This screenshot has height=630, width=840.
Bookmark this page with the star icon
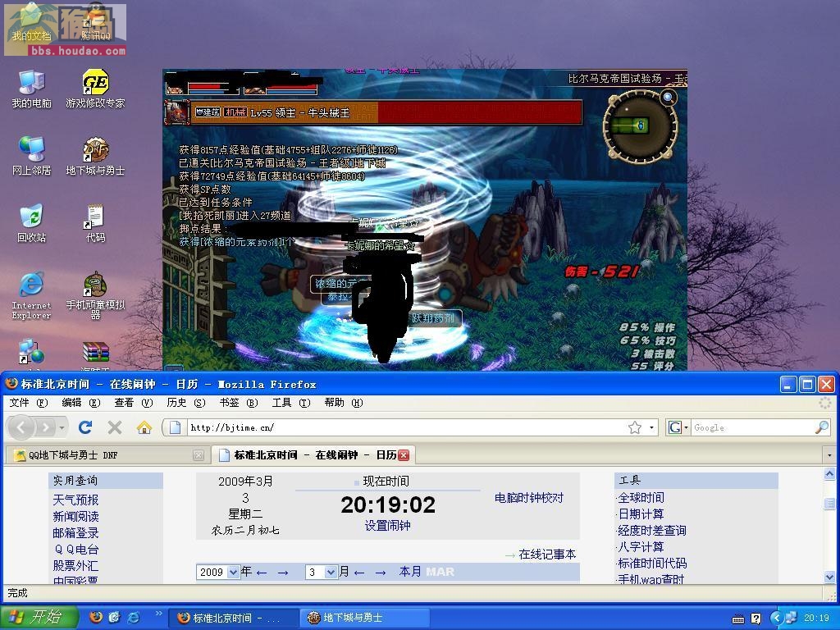[635, 427]
